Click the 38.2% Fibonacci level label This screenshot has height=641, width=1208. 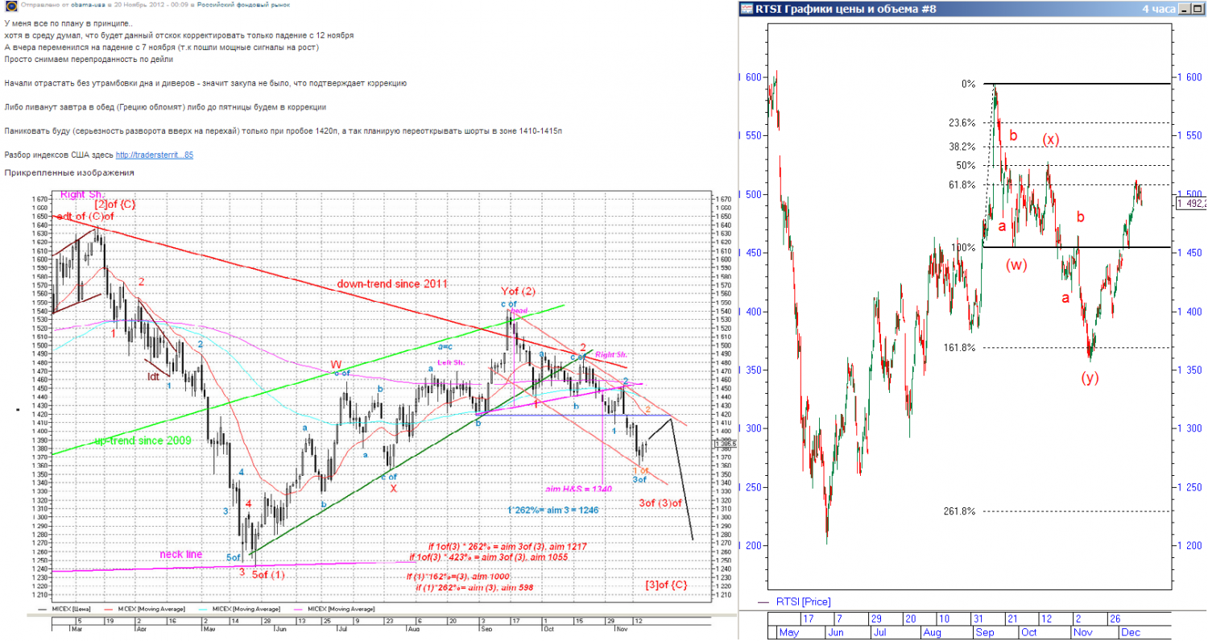(962, 147)
